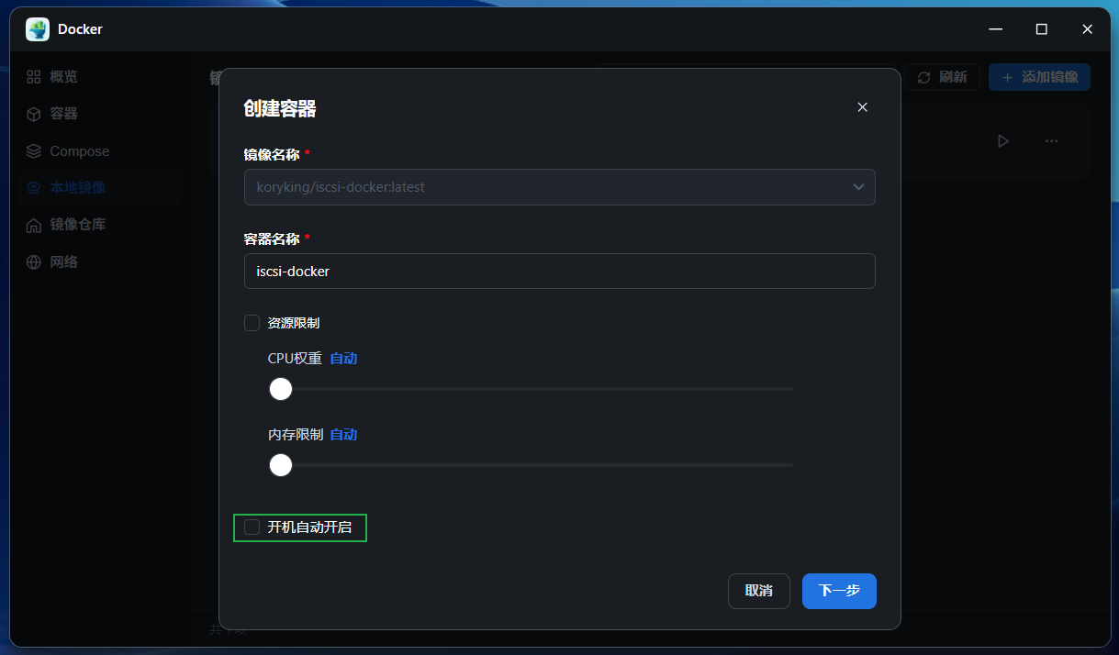
Task: Click the 内存限制 slider handle
Action: pos(281,465)
